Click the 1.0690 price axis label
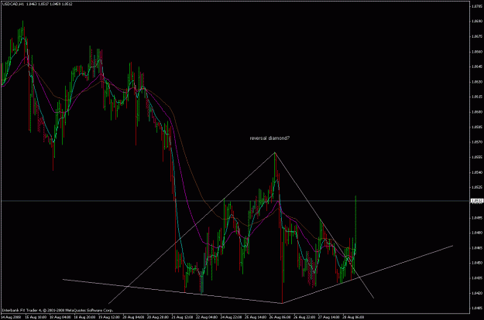This screenshot has height=320, width=484. coord(477,21)
